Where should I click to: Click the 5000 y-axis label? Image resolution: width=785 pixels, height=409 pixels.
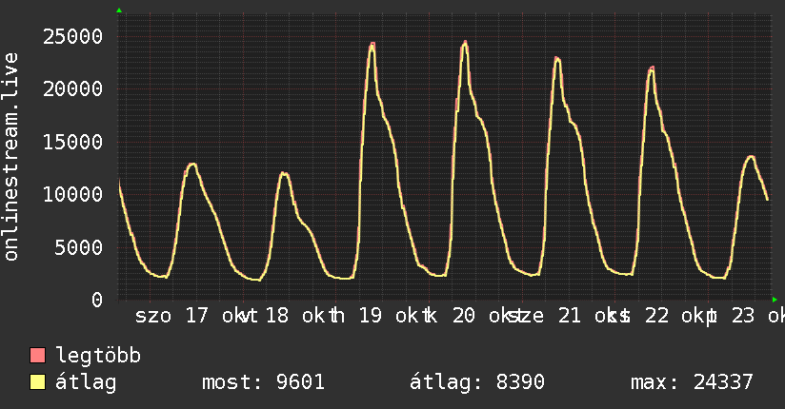pyautogui.click(x=79, y=247)
